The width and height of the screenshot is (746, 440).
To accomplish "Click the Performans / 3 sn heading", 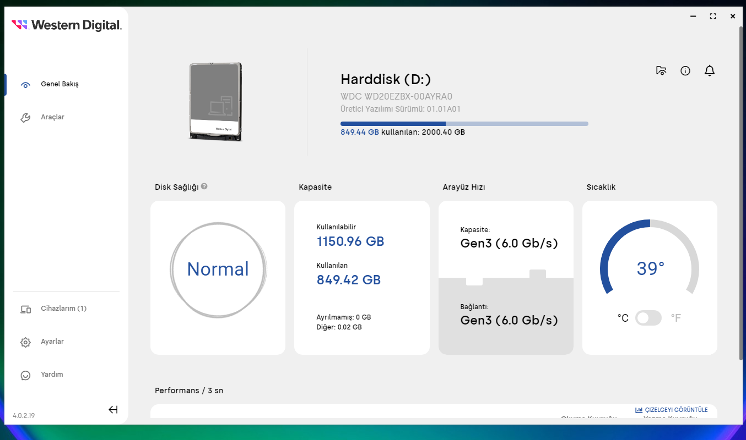I will click(x=189, y=391).
